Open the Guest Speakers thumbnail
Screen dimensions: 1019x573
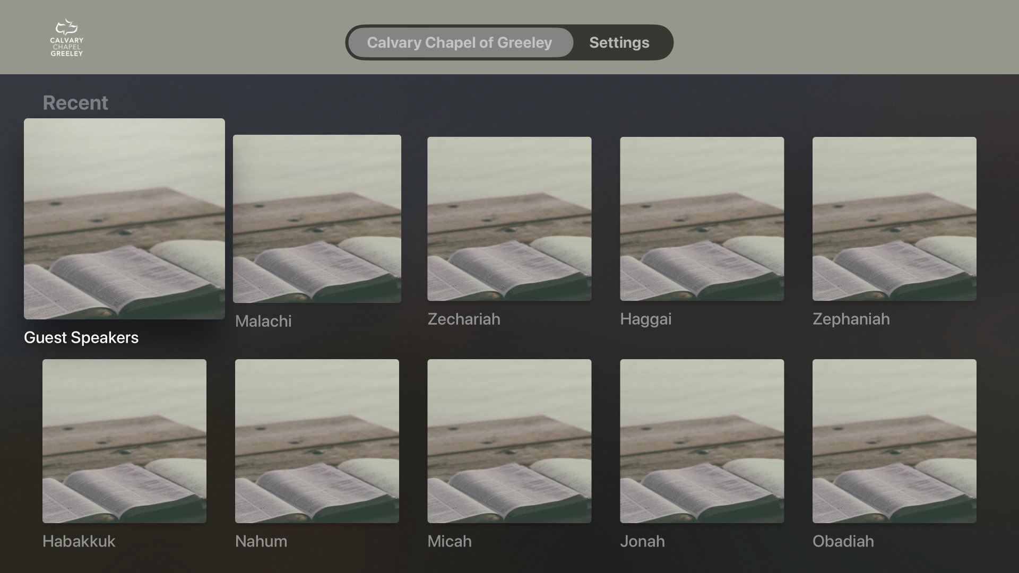[124, 219]
